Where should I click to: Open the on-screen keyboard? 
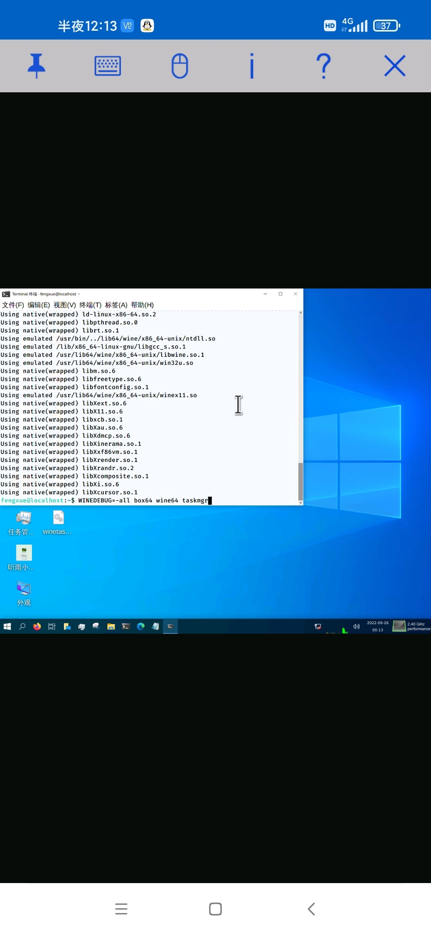click(x=108, y=66)
